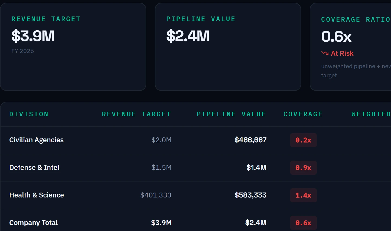Click the Coverage Ratio card title
391x231 pixels.
coord(356,19)
